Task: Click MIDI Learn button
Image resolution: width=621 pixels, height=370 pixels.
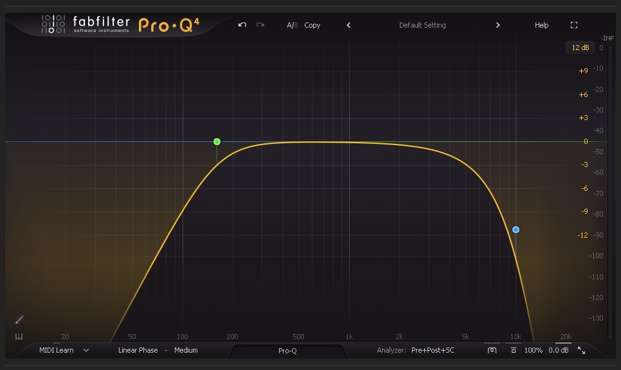Action: [x=56, y=350]
